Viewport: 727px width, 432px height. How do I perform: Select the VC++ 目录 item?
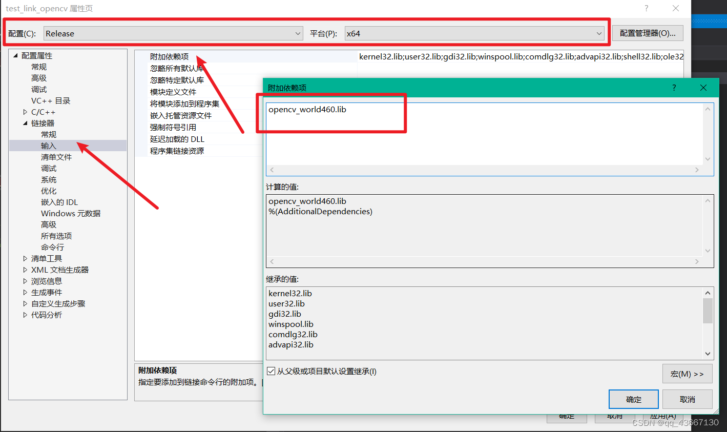(x=51, y=100)
